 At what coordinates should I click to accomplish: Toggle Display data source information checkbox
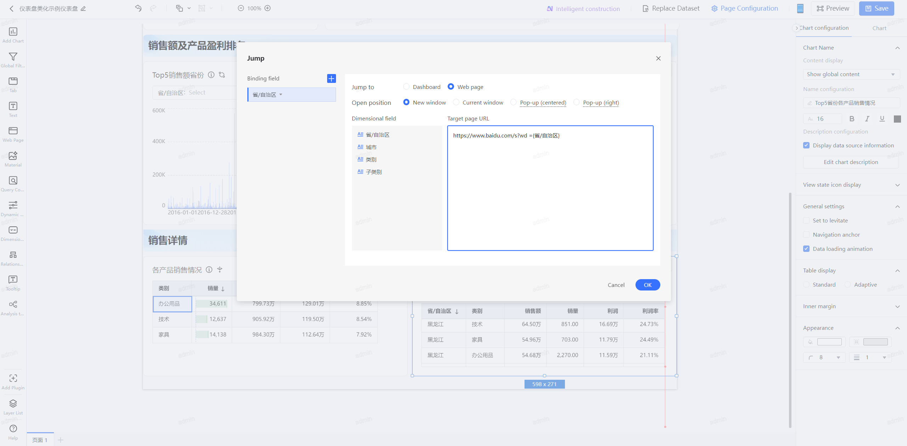coord(806,145)
